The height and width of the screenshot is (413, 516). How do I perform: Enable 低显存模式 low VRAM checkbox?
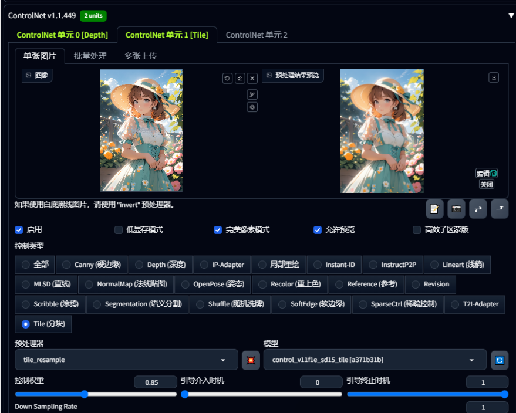119,230
